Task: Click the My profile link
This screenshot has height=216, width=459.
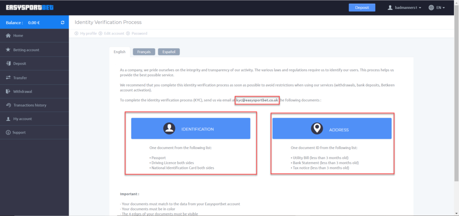Action: [88, 33]
